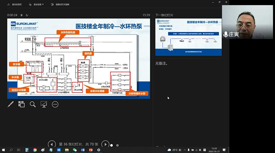Viewport: 275px width, 153px height.
Task: Click 结束幻灯片放映 end slide show
Action: (60, 5)
